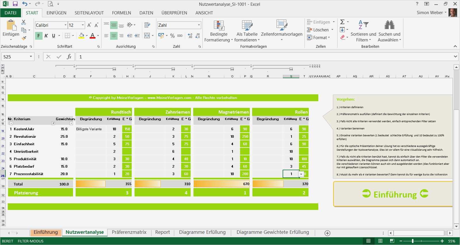The width and height of the screenshot is (460, 245).
Task: Open the number format Zahl dropdown
Action: pos(199,25)
